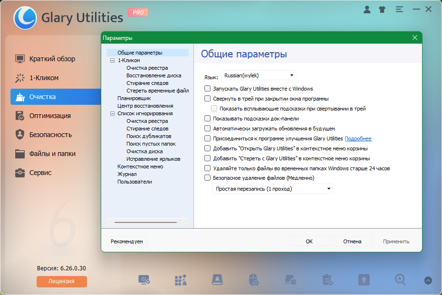Toggle Показать всплывающие подсказки при свертывании checkbox

214,109
